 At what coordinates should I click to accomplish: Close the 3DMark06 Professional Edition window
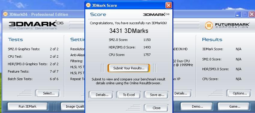click(252, 14)
